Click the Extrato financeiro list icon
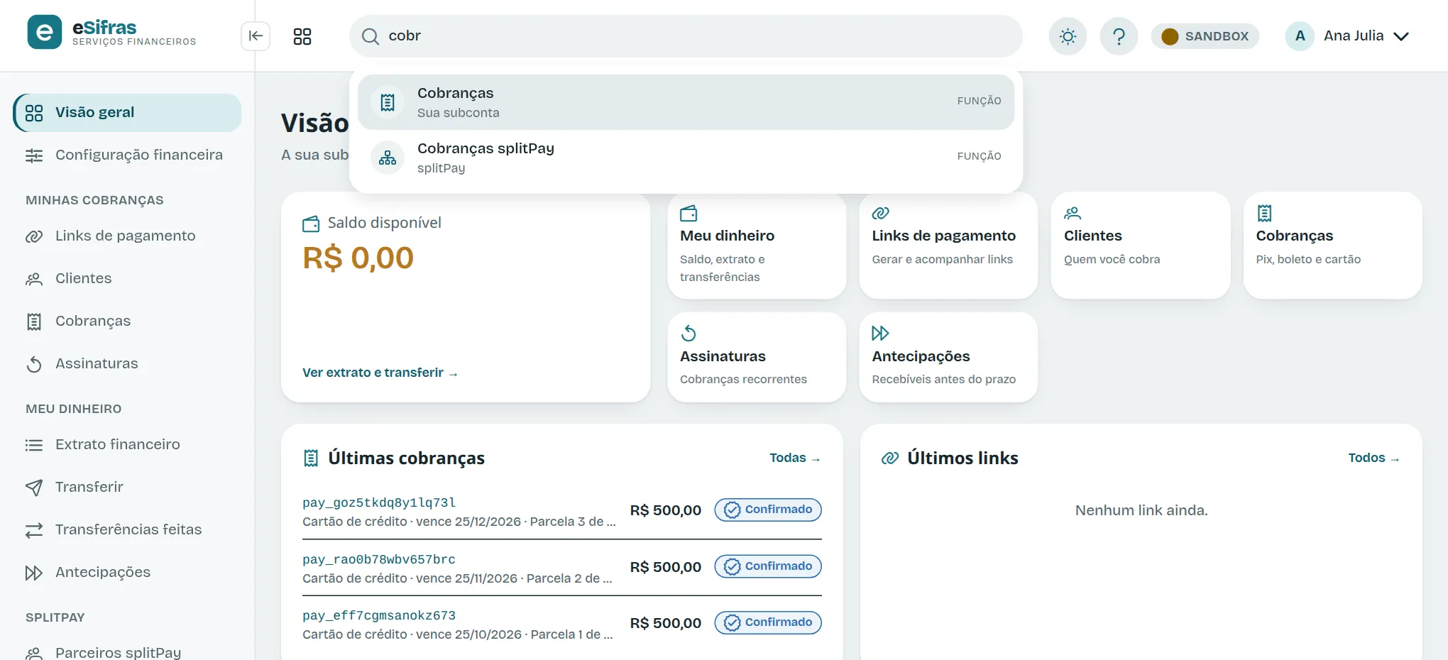 coord(34,445)
